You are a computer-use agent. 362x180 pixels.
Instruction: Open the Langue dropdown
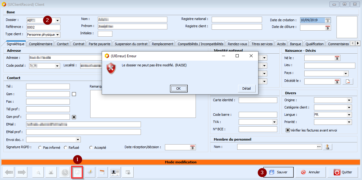(x=349, y=115)
